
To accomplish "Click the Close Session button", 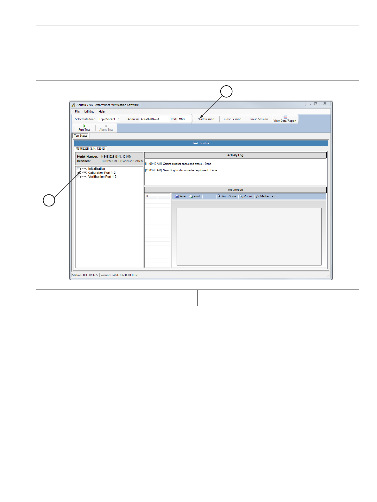I will click(232, 119).
